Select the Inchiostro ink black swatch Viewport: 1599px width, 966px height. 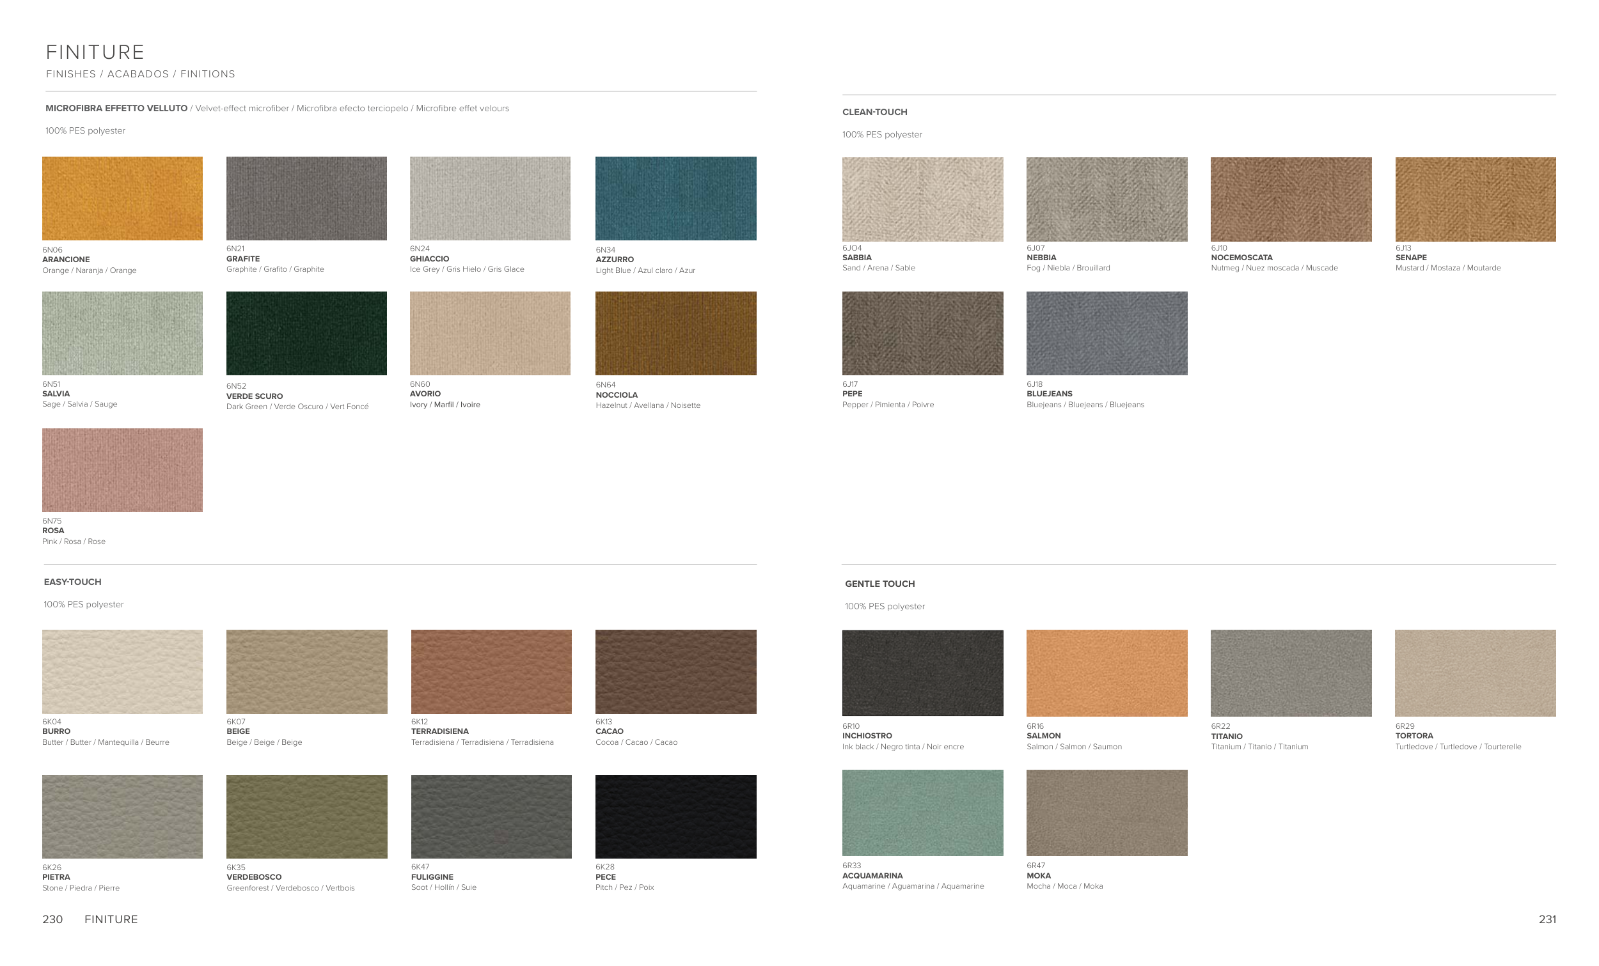(922, 673)
